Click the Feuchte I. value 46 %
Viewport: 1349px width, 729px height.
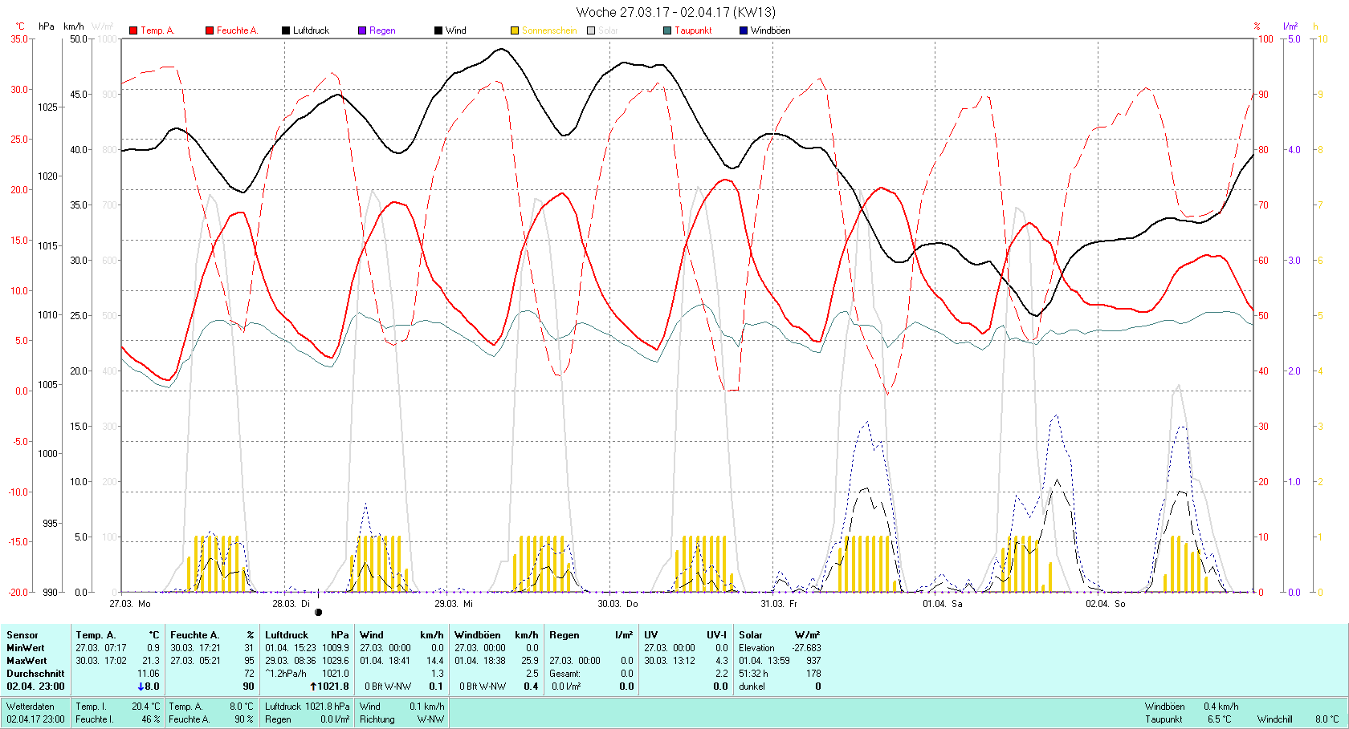click(x=151, y=719)
